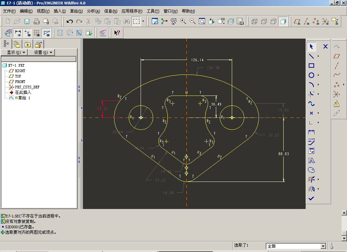Click the Cut scissors icon
The height and width of the screenshot is (252, 347).
point(89,21)
